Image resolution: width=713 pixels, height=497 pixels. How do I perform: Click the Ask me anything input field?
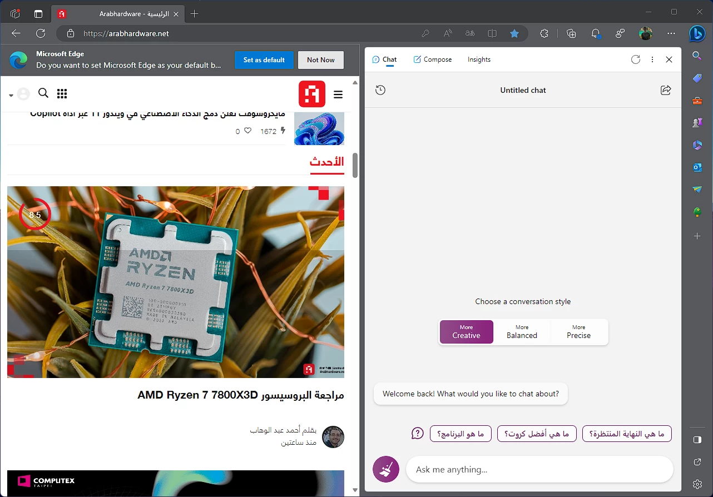pyautogui.click(x=538, y=470)
